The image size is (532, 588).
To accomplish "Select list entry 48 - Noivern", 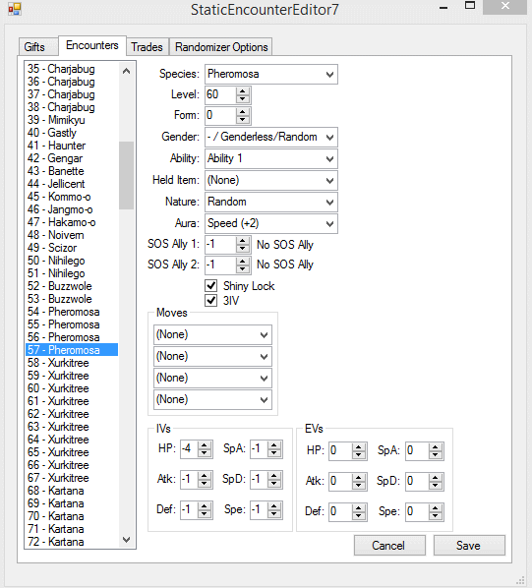I will click(x=72, y=235).
